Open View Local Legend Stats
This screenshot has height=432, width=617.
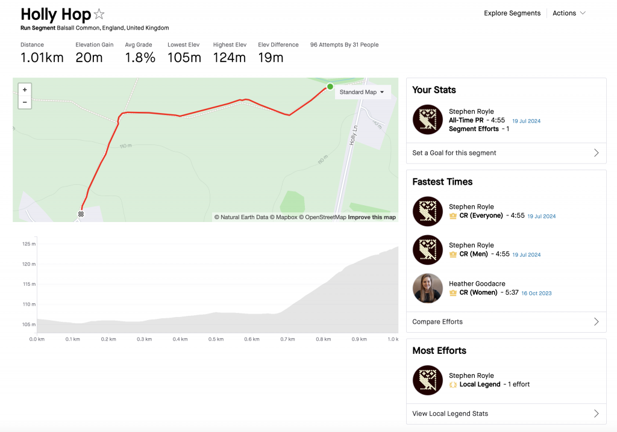506,413
